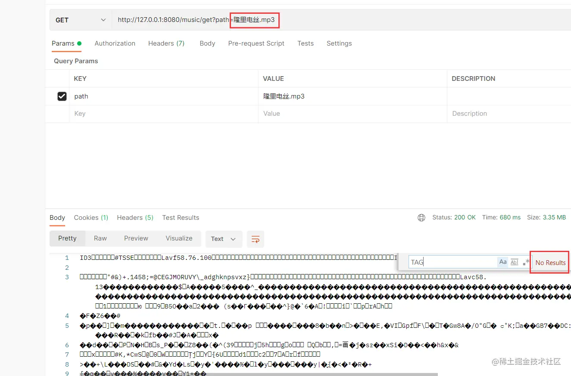Screen dimensions: 571x376
Task: Toggle wrap lines icon in response toolbar
Action: tap(255, 239)
